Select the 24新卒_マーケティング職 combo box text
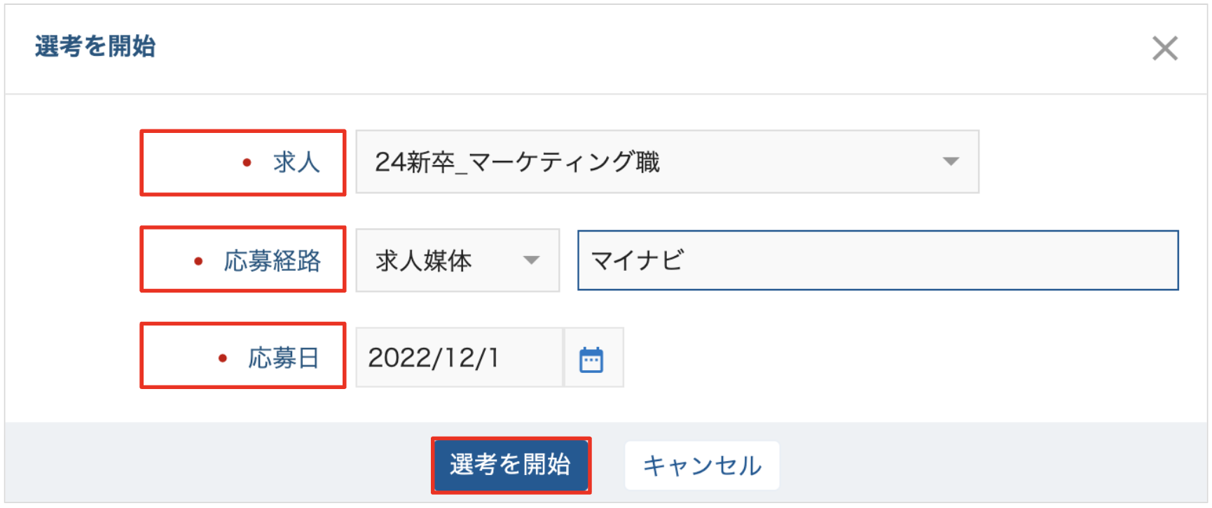Viewport: 1212px width, 508px height. click(517, 162)
